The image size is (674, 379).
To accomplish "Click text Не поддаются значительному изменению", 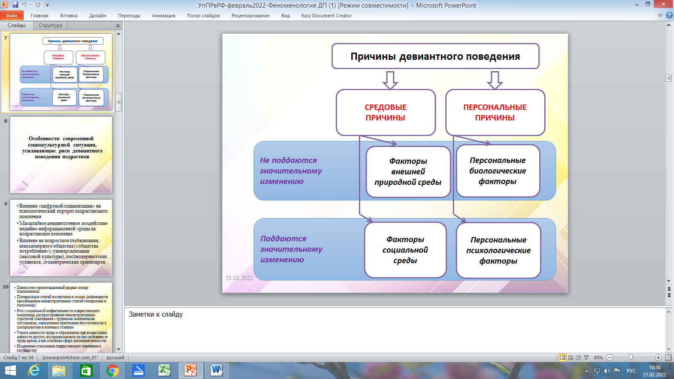I will (x=291, y=171).
